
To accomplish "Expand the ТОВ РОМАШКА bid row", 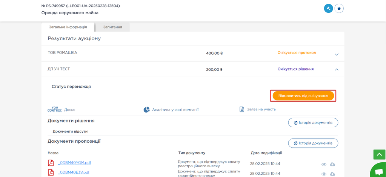I will 337,55.
